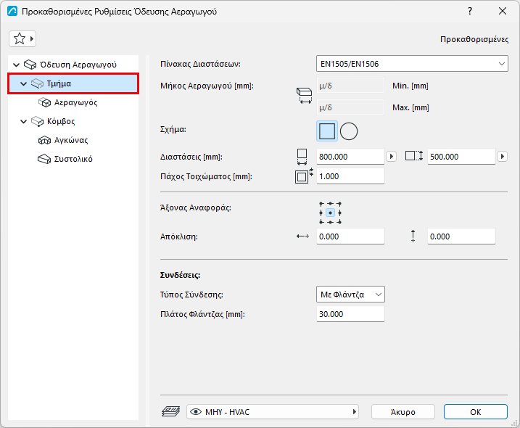Open the help question mark
Screen dimensions: 520x428
pyautogui.click(x=470, y=12)
